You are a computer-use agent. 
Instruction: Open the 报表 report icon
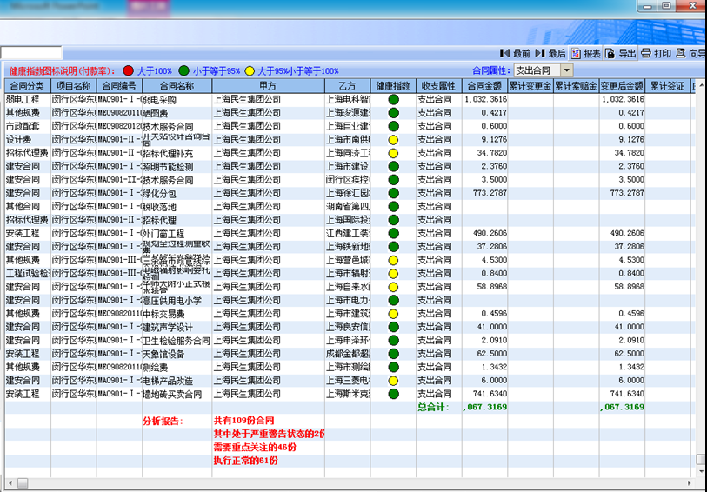585,54
